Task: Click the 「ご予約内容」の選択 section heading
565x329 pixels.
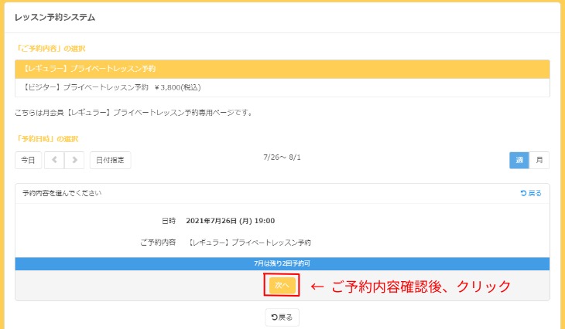Action: click(x=50, y=49)
